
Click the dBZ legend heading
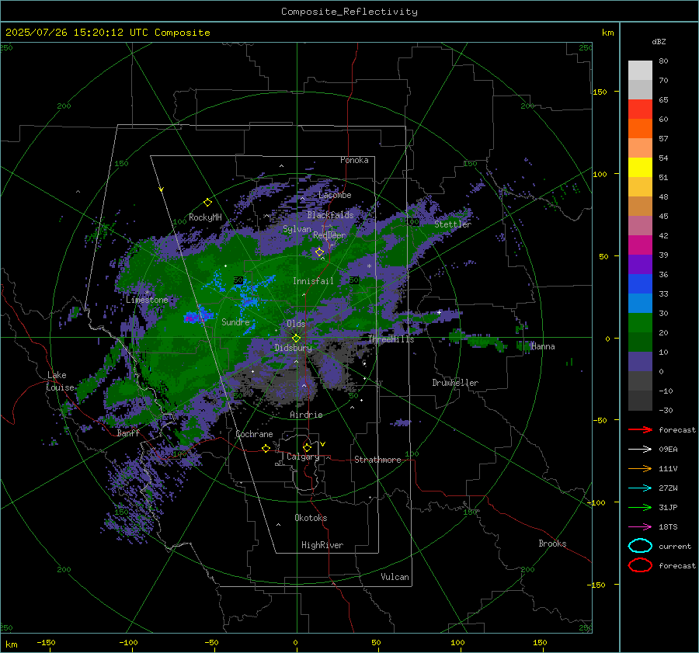pos(659,41)
